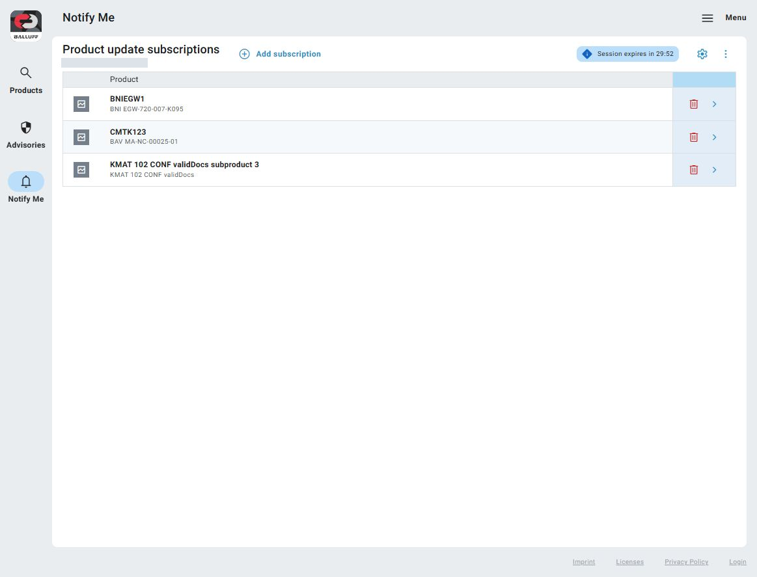Click the info diamond icon in the session badge

point(586,54)
